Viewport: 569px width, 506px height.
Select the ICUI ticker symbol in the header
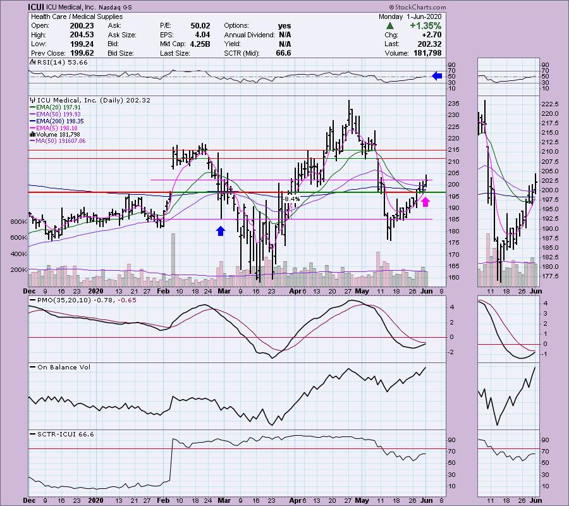point(36,7)
